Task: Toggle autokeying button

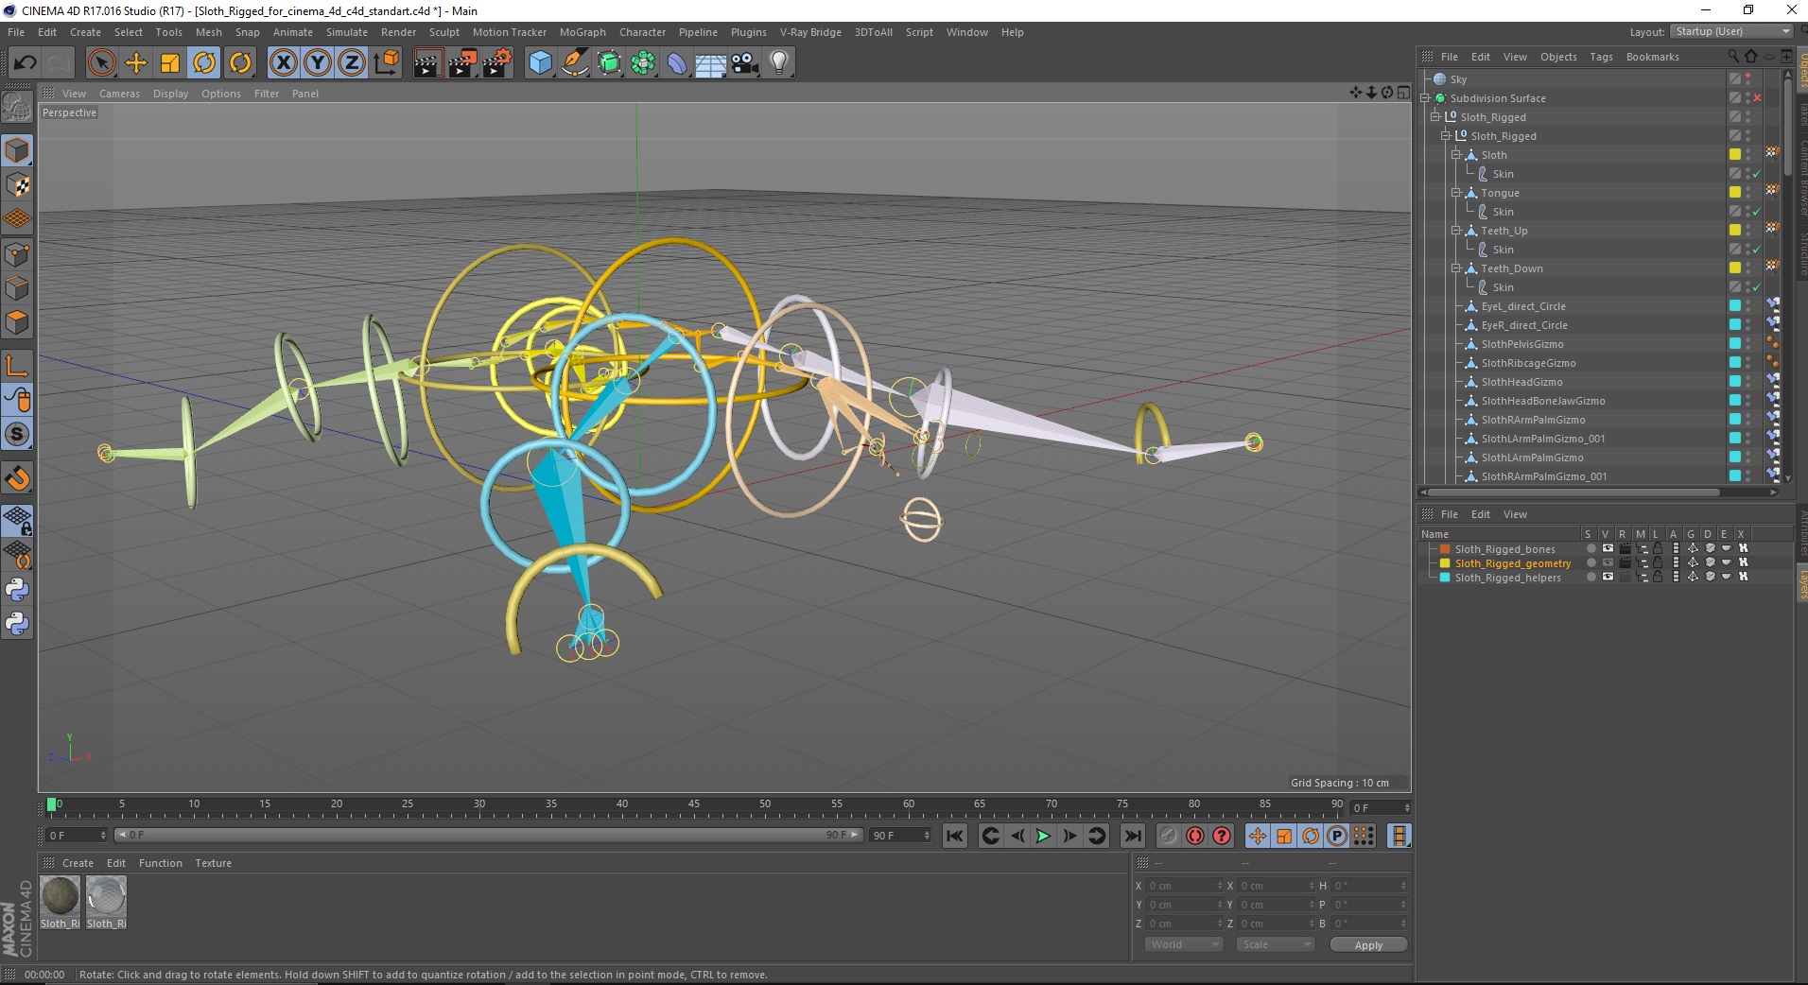Action: 1195,836
